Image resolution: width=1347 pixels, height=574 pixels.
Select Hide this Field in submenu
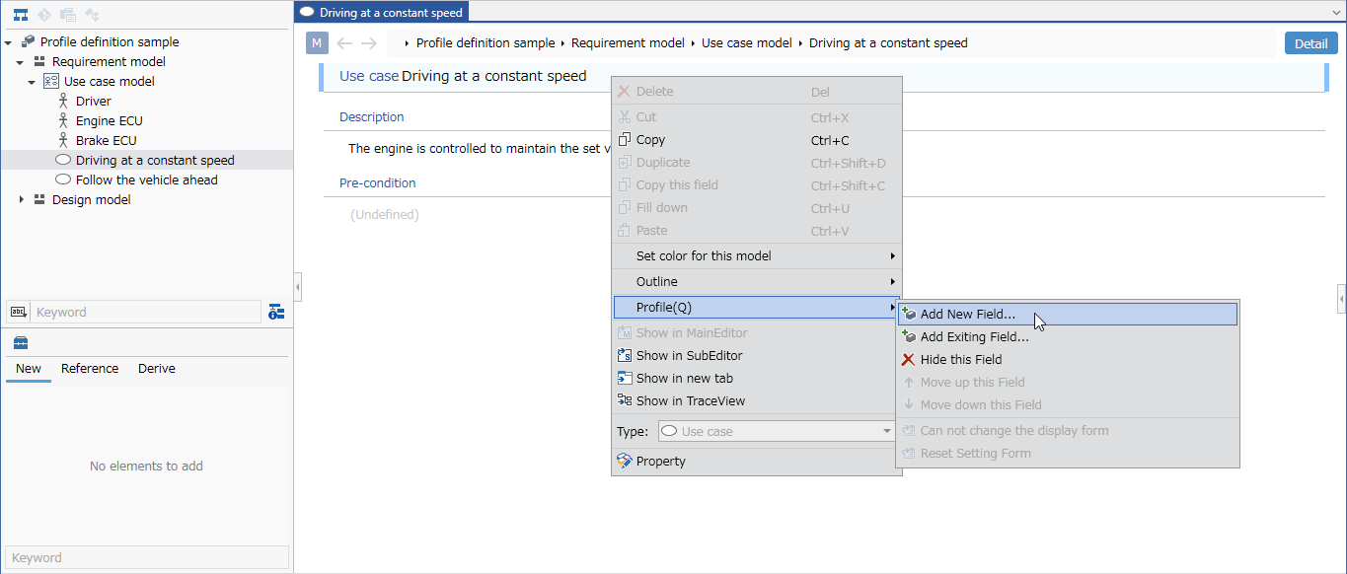point(1068,359)
